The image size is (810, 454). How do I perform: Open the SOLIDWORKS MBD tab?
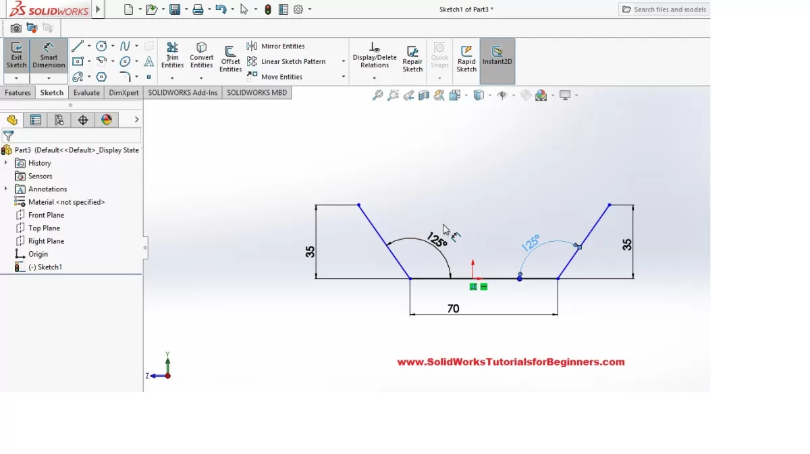(256, 93)
